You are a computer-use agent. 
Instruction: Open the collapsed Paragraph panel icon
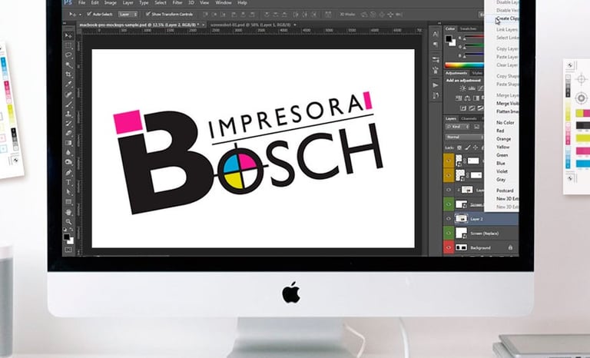436,45
